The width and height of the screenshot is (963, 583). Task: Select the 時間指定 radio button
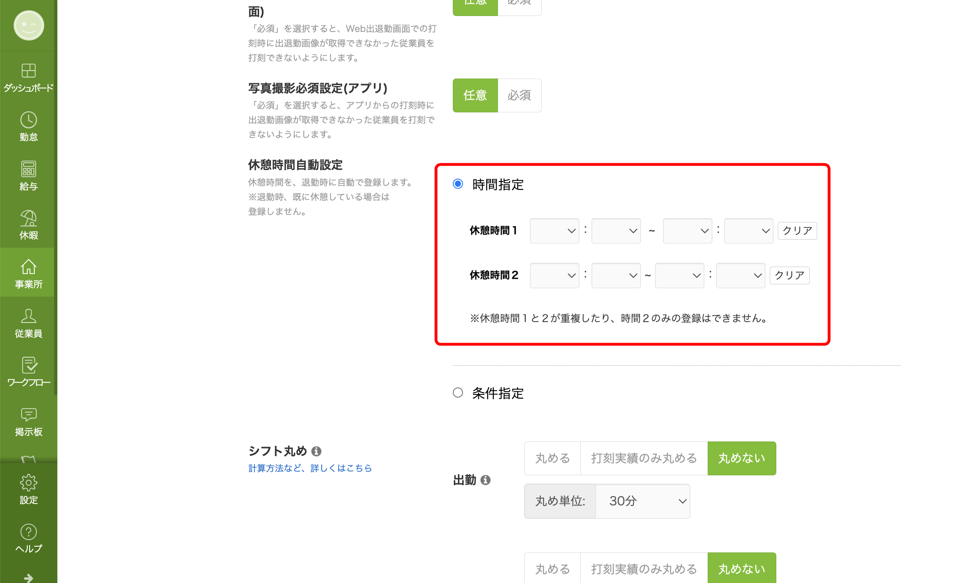(x=458, y=184)
